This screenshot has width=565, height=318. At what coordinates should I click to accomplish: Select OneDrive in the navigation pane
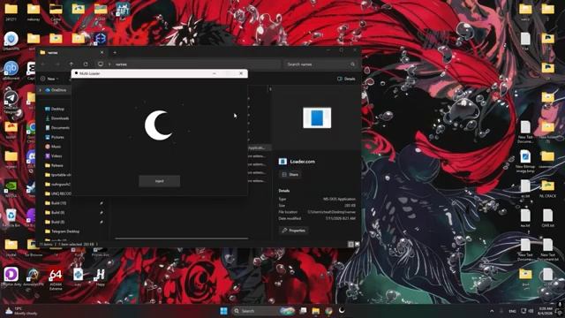point(56,90)
